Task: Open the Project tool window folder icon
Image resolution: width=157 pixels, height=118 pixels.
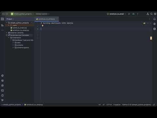Action: click(x=2, y=19)
